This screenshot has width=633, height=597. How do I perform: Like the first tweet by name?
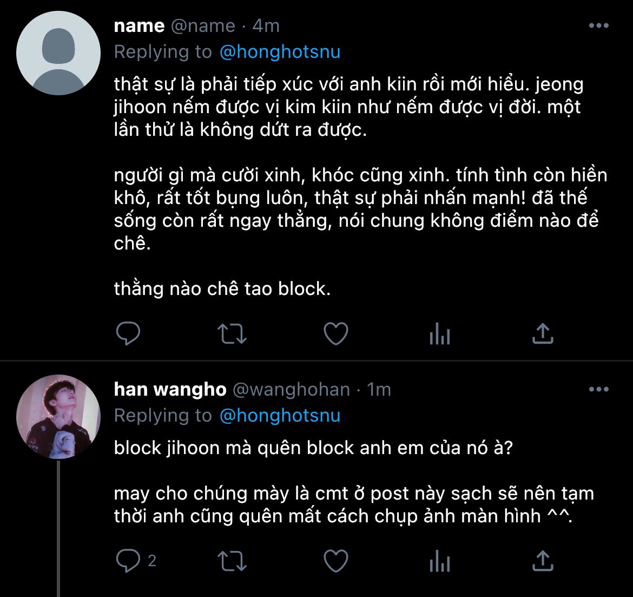(x=335, y=334)
